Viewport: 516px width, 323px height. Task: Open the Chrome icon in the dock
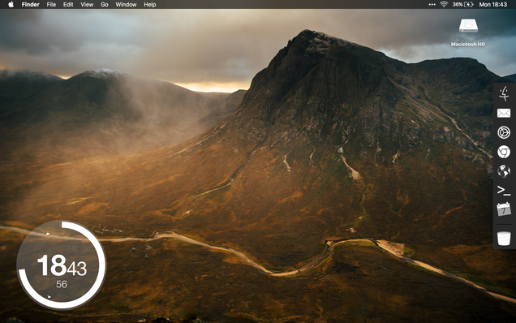tap(504, 152)
